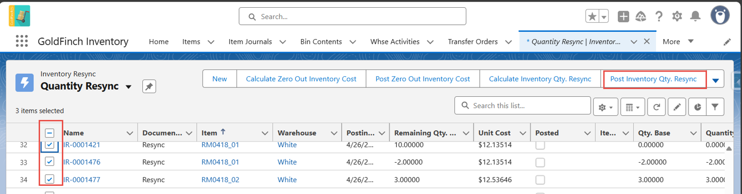Toggle Posted checkbox for IR-0001477

[540, 180]
